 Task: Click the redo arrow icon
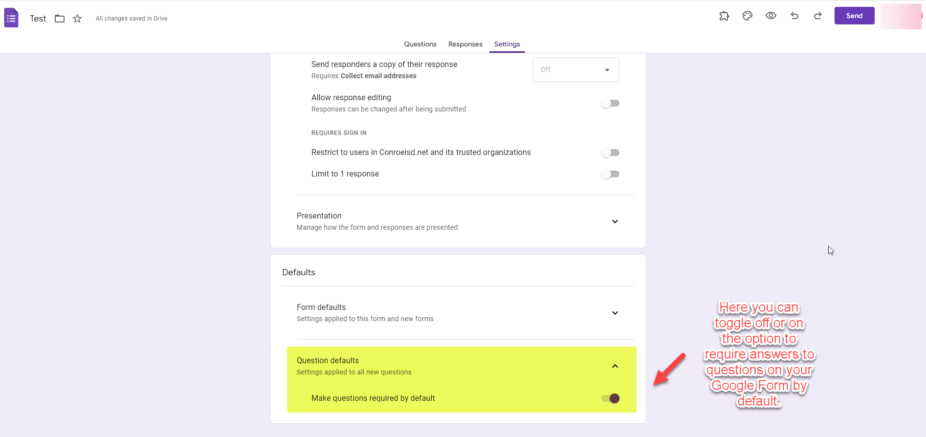(817, 16)
